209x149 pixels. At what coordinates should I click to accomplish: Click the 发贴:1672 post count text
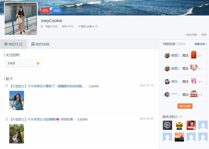tap(68, 27)
